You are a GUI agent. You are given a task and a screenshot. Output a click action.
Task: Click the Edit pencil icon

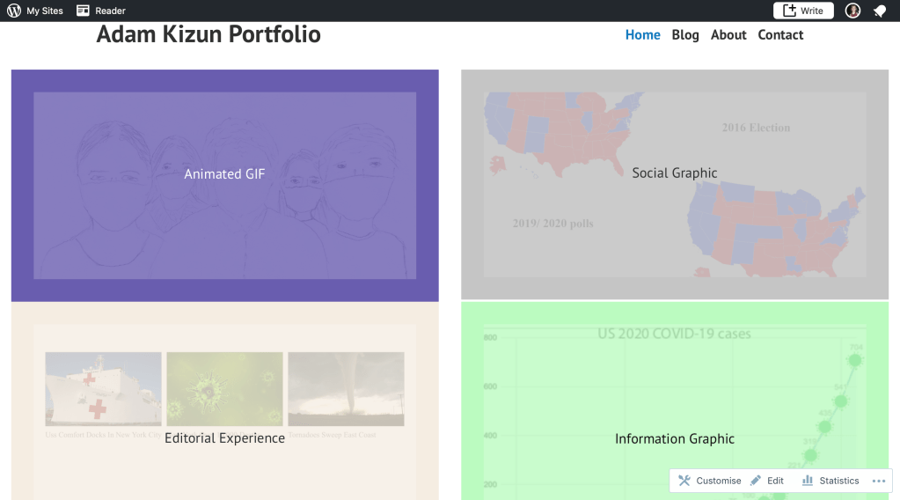click(x=756, y=481)
